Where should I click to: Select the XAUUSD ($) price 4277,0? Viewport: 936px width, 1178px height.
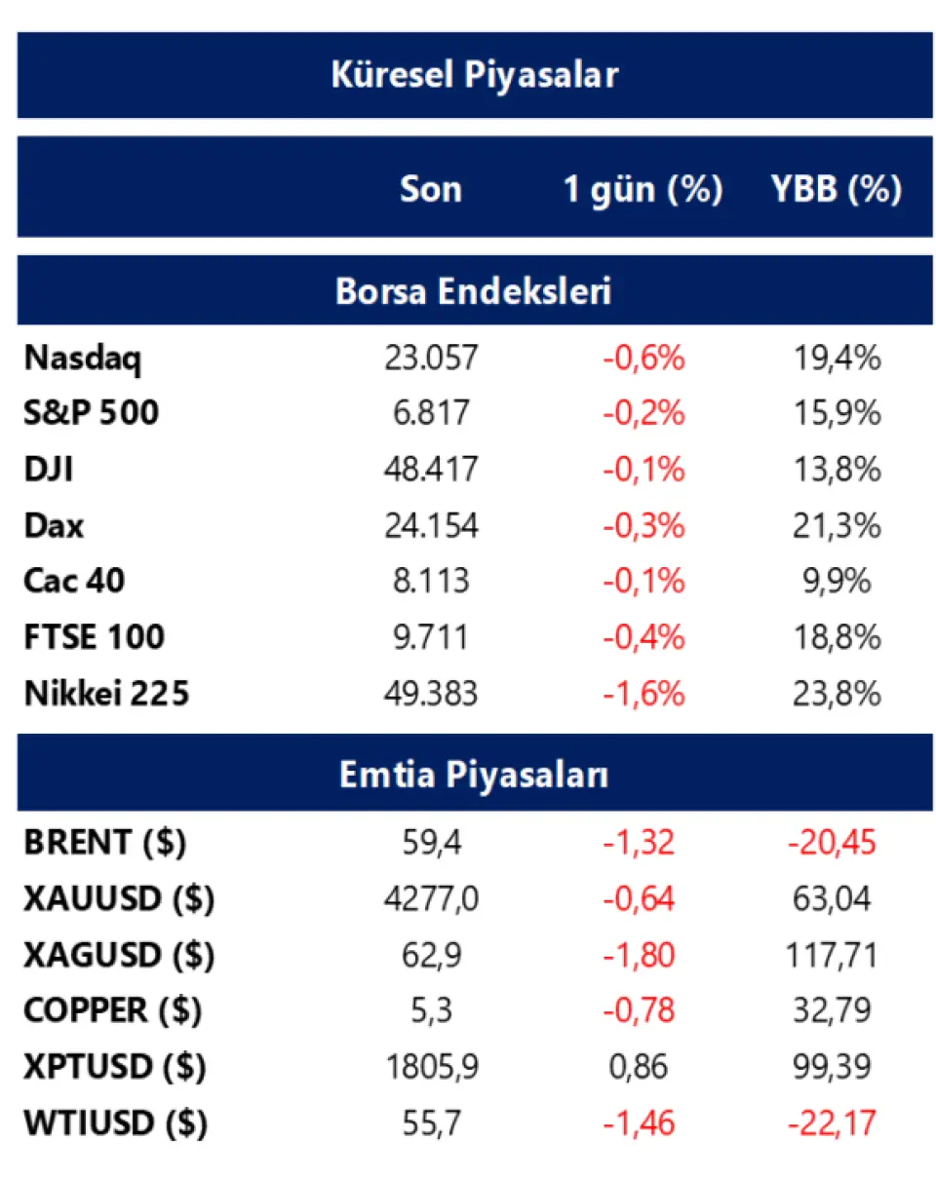point(431,898)
